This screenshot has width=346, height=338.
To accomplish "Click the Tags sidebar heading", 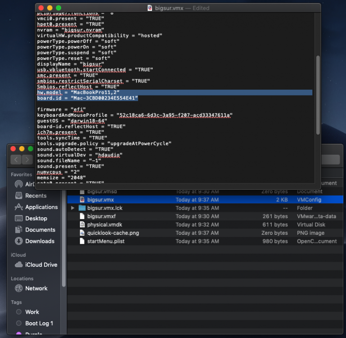I will click(x=16, y=302).
